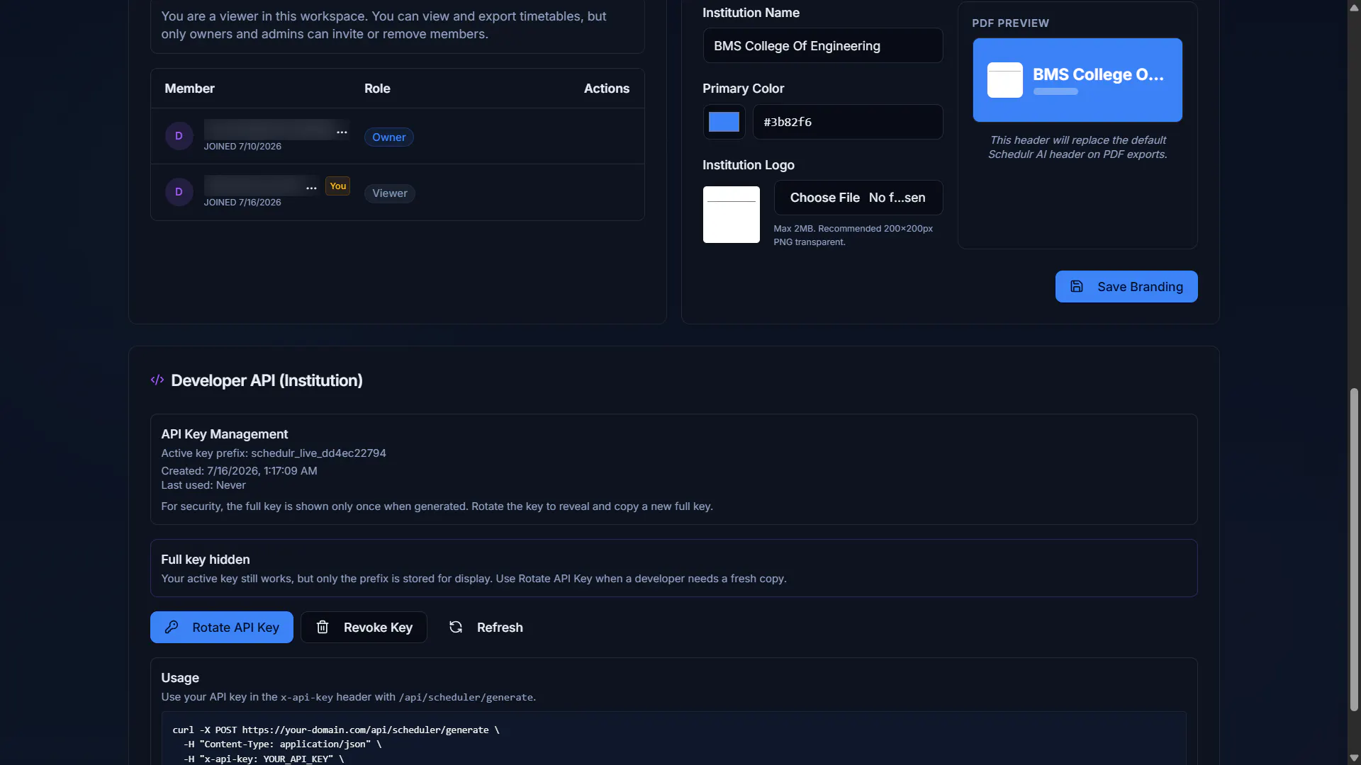
Task: Click the trash icon on Revoke Key
Action: (323, 627)
